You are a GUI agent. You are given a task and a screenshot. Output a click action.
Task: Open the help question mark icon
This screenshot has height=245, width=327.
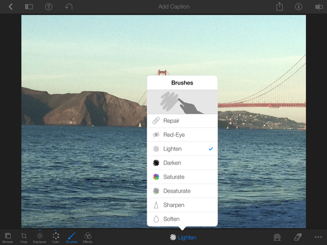pos(48,7)
